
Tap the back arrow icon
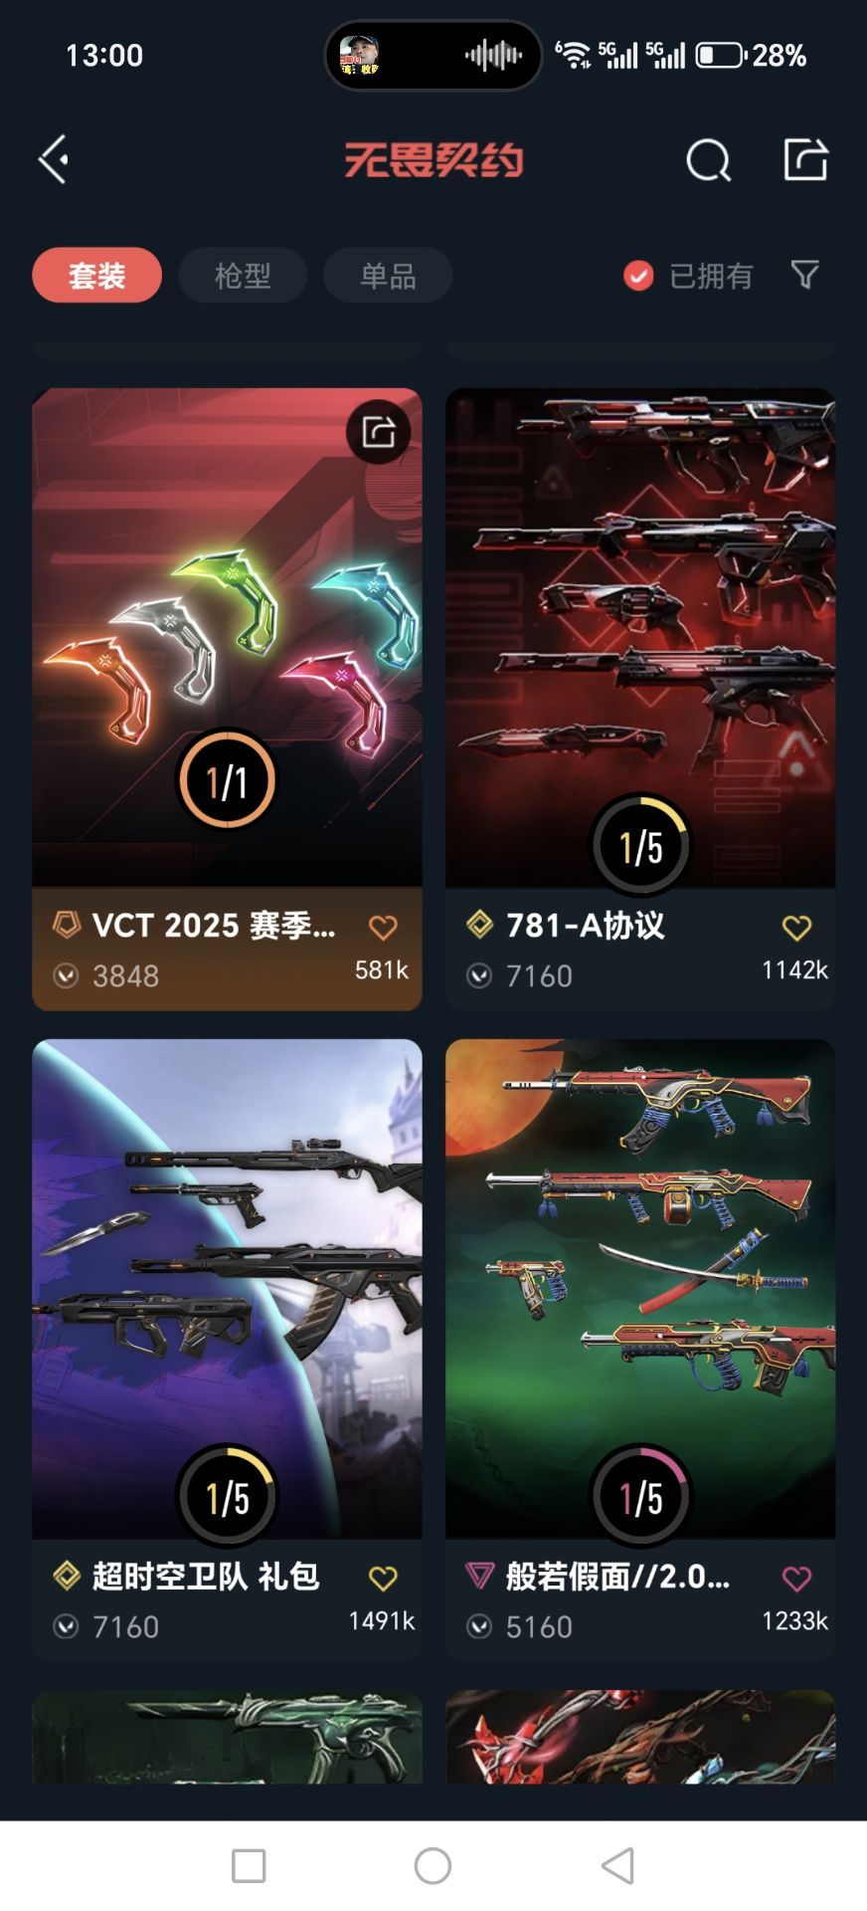54,159
